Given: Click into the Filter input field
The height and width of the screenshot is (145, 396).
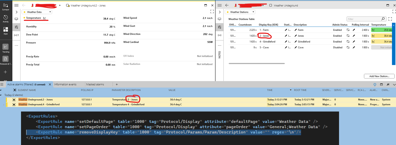Looking at the screenshot, I should [x=363, y=19].
